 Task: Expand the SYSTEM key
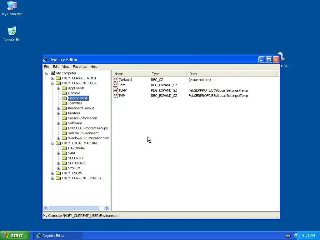click(x=58, y=168)
